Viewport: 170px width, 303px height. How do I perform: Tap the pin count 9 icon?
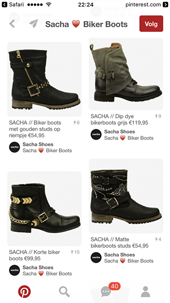pos(158,116)
